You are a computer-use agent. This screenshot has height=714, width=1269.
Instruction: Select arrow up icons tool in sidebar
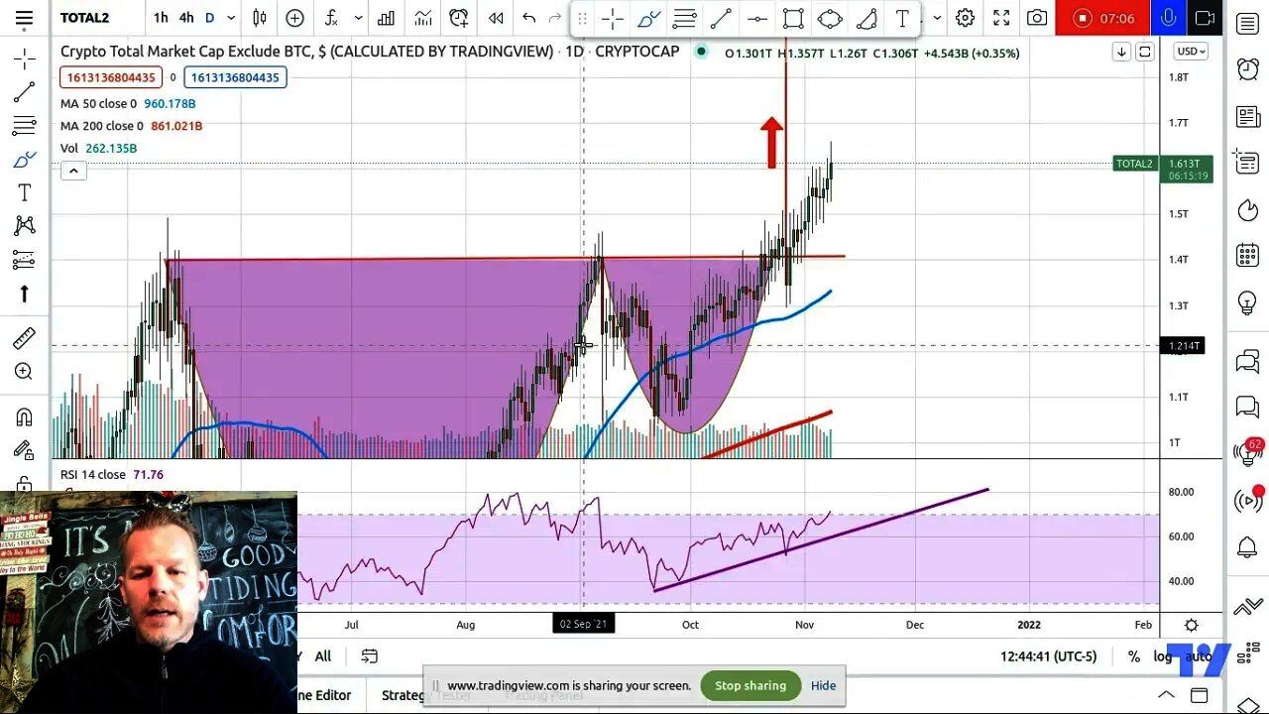[x=25, y=294]
